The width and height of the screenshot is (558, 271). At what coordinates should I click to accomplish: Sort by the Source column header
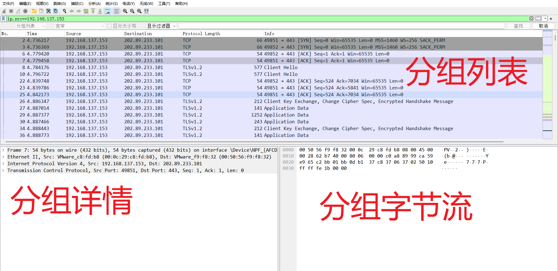[x=94, y=34]
